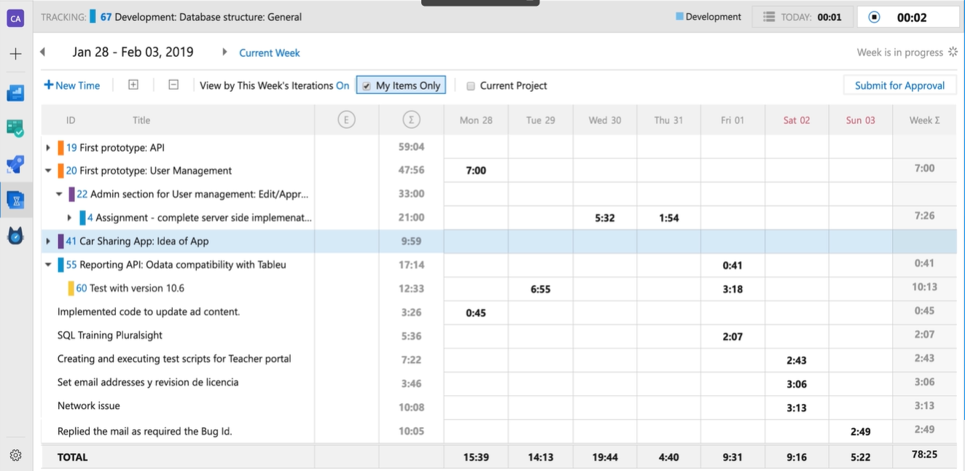This screenshot has width=965, height=471.
Task: Go to the previous week arrow
Action: pyautogui.click(x=42, y=52)
